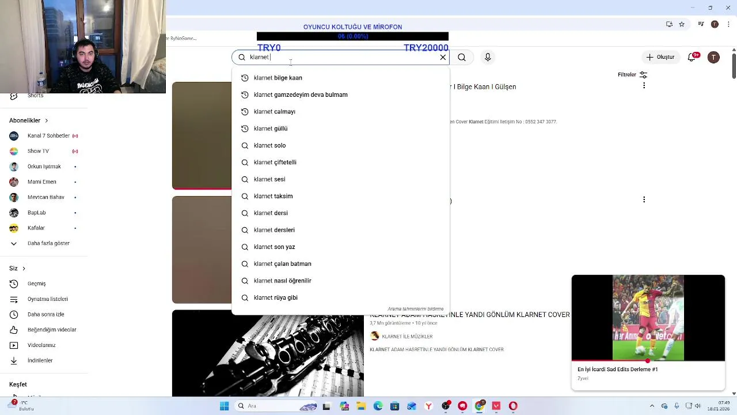Open Microsoft Edge from the taskbar

378,406
